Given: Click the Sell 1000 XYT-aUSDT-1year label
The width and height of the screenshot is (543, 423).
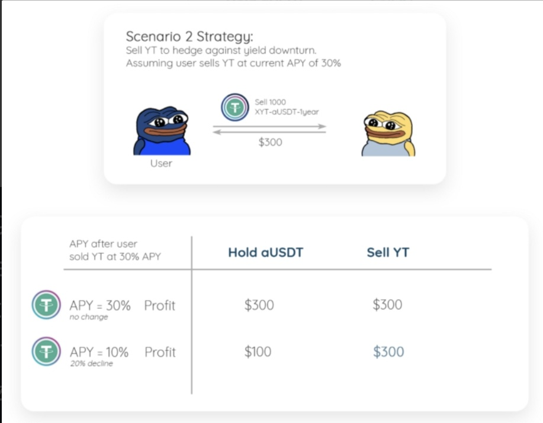Looking at the screenshot, I should (x=287, y=107).
